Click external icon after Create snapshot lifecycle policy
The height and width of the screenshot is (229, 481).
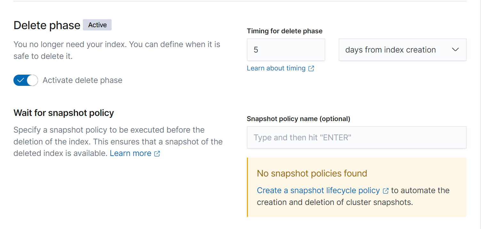(x=386, y=191)
